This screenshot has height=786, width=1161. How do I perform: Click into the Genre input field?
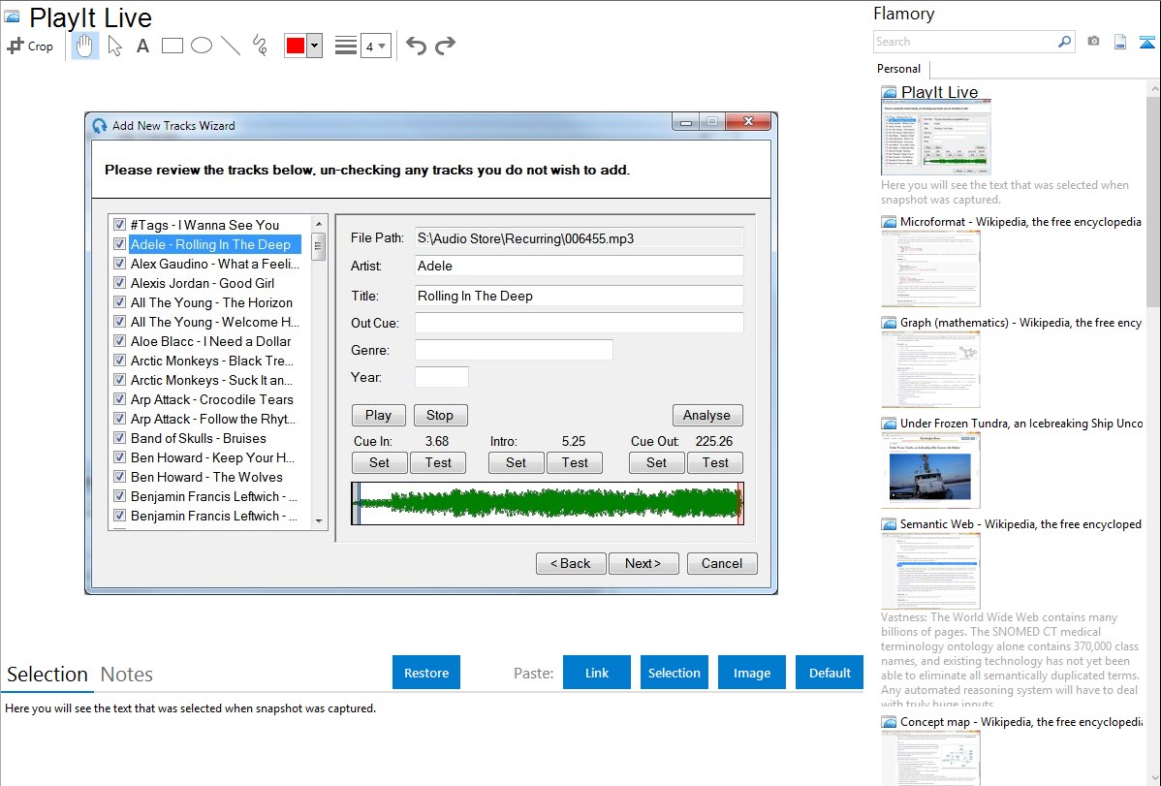(x=514, y=350)
